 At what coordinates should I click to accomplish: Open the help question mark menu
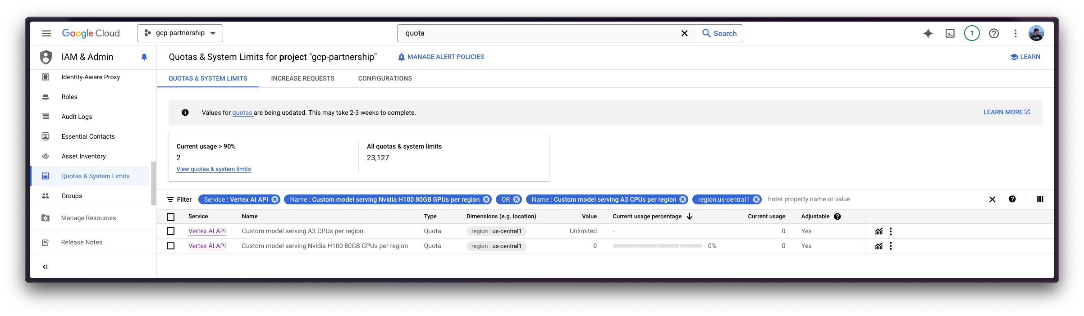coord(993,33)
